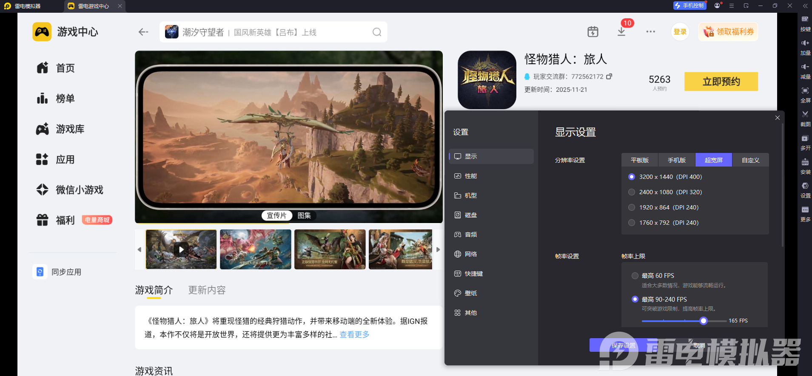Click the search magnifier icon

click(376, 32)
